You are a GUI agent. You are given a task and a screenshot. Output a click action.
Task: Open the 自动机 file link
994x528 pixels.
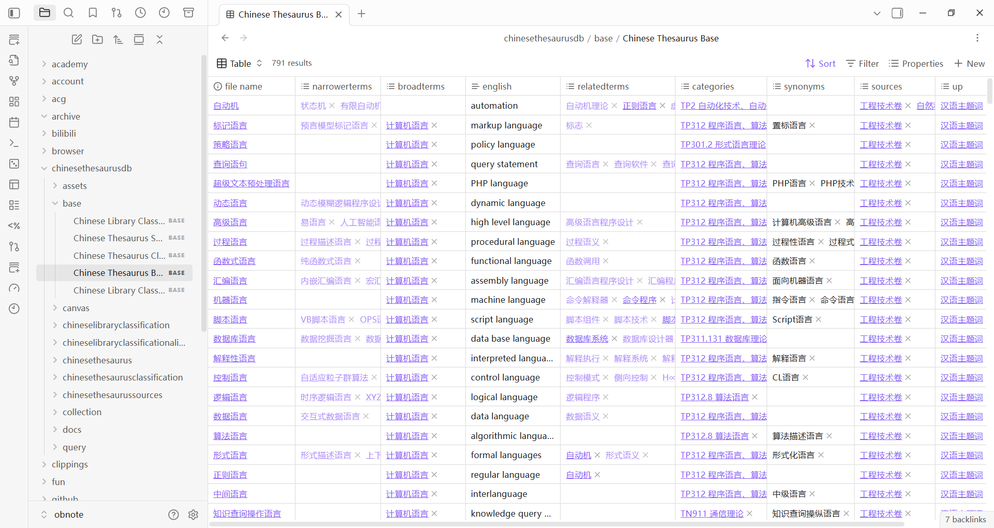point(226,106)
